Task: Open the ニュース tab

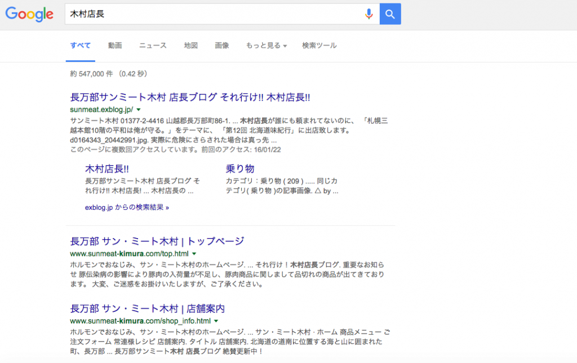Action: point(153,46)
